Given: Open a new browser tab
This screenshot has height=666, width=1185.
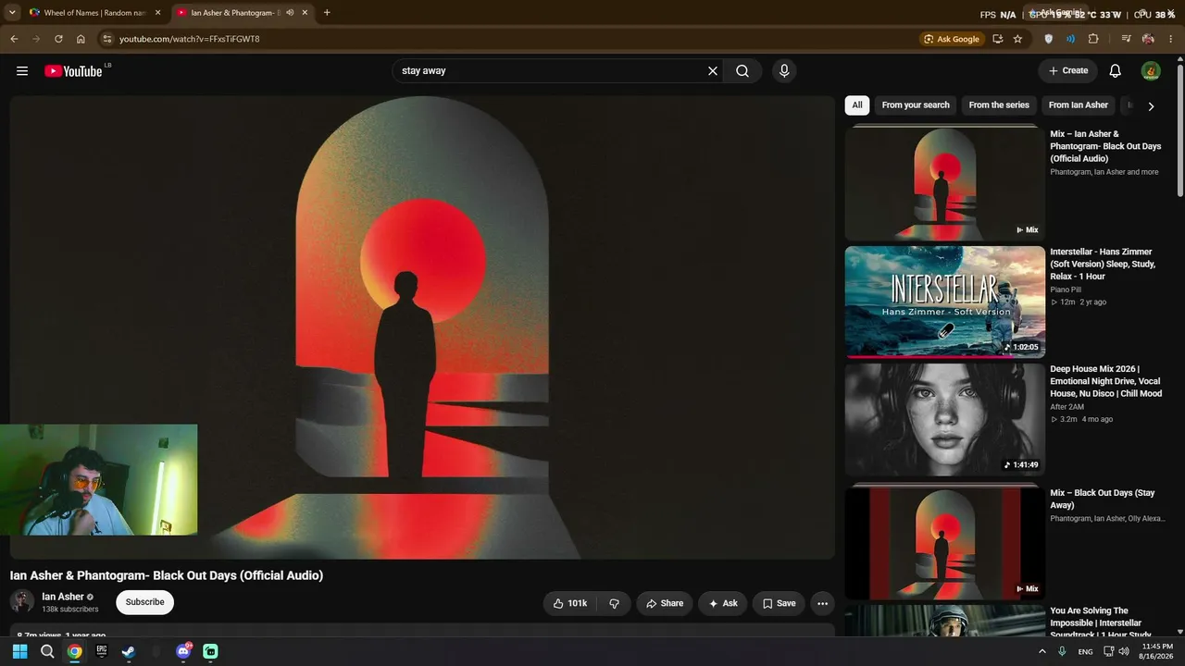Looking at the screenshot, I should pyautogui.click(x=327, y=13).
